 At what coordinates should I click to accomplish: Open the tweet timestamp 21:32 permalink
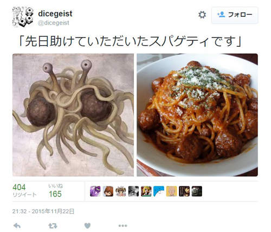[x=43, y=211]
